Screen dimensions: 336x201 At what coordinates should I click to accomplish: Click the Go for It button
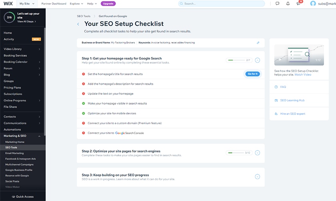[253, 74]
